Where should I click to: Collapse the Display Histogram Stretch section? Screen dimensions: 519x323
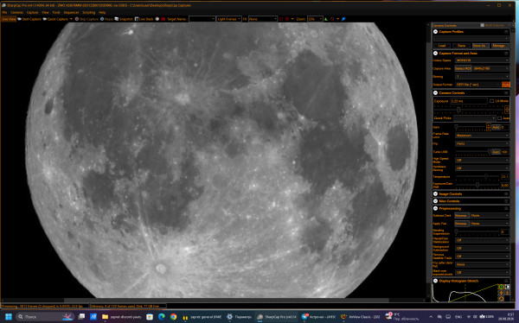[435, 281]
